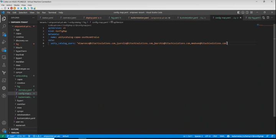Expand the OUTLINE section
276x139 pixels.
click(23, 129)
